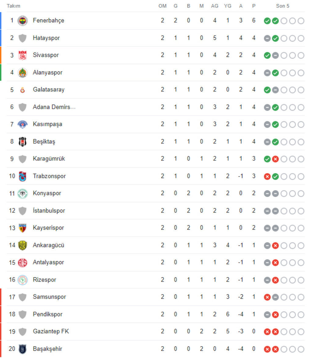Click the Fenerbahçe club crest icon
This screenshot has height=358, width=312.
coord(23,21)
